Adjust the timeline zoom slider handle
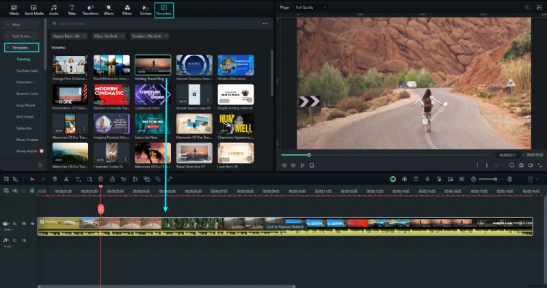547x288 pixels. [495, 179]
